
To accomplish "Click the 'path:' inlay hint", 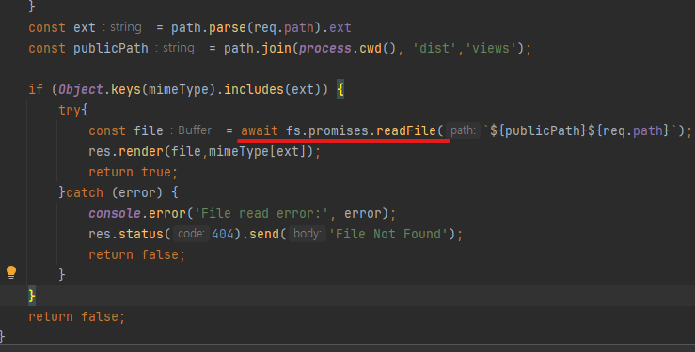I will [463, 130].
